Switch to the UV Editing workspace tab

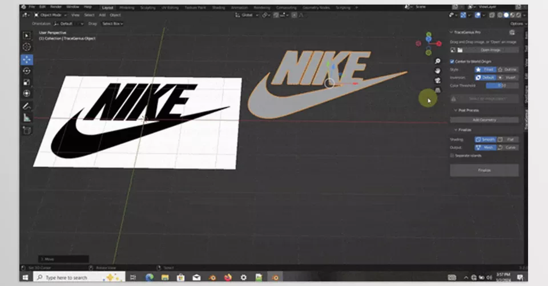tap(170, 7)
